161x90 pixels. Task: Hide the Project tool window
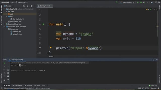[x=35, y=6]
